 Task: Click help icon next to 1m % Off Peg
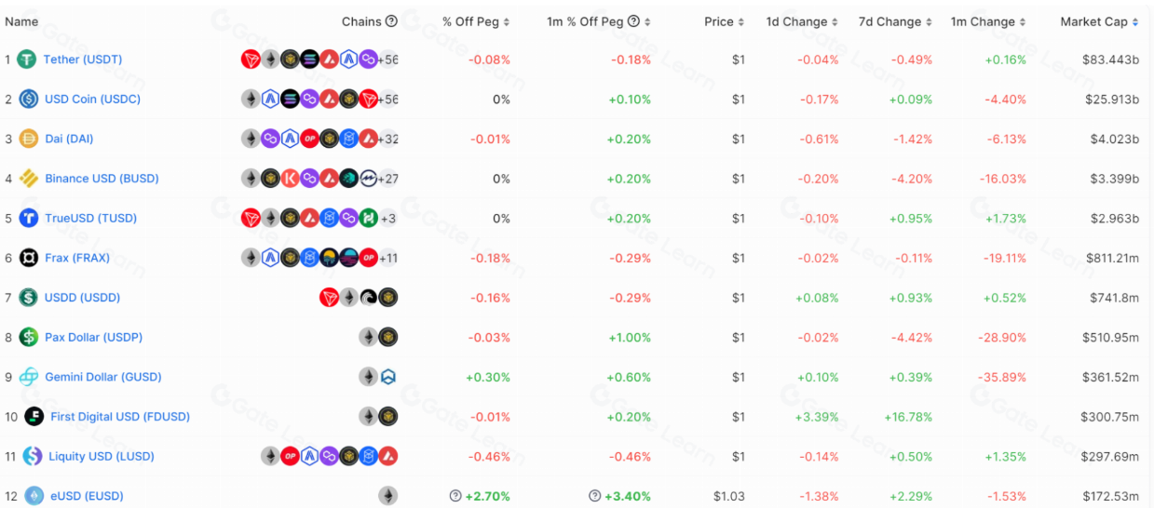[x=634, y=21]
